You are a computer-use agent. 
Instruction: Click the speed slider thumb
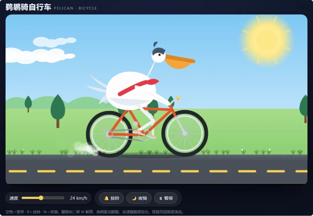point(41,198)
